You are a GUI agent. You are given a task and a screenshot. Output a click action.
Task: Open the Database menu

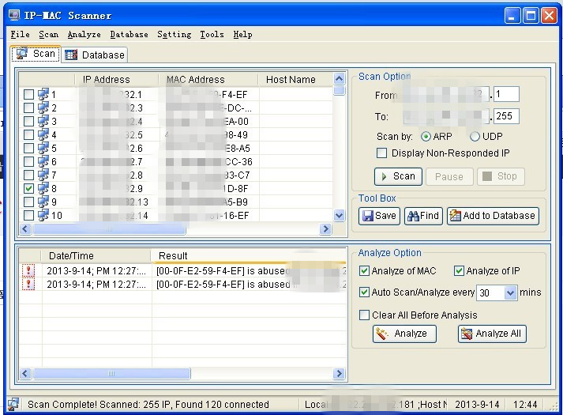coord(129,35)
